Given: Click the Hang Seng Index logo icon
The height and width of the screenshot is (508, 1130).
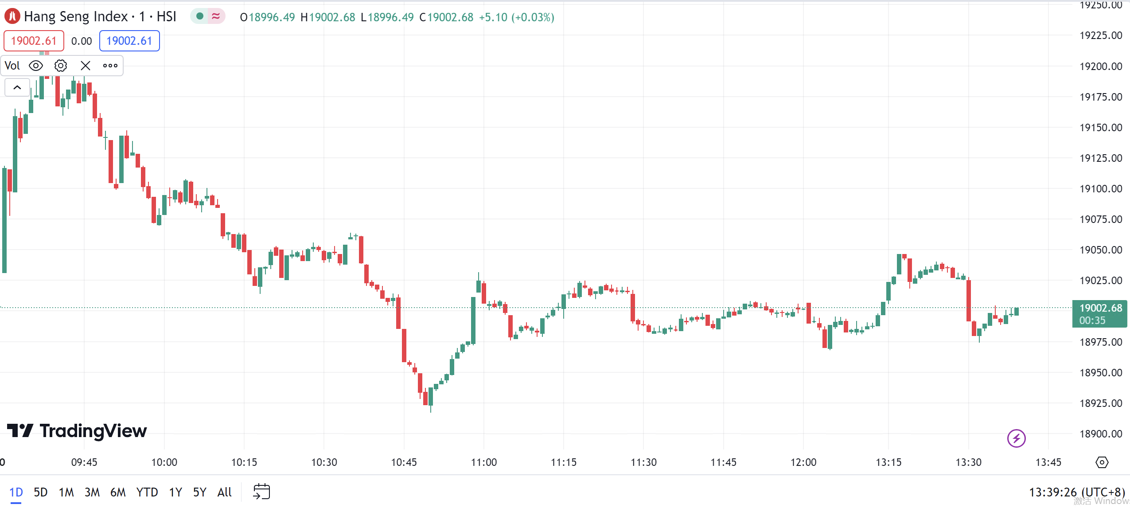Looking at the screenshot, I should pos(12,16).
